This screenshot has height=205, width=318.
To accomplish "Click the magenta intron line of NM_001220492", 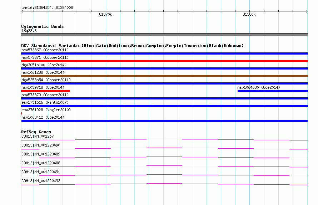I will (x=164, y=184).
